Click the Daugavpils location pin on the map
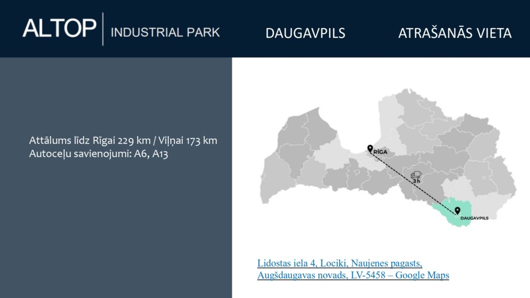The width and height of the screenshot is (530, 298). point(457,211)
